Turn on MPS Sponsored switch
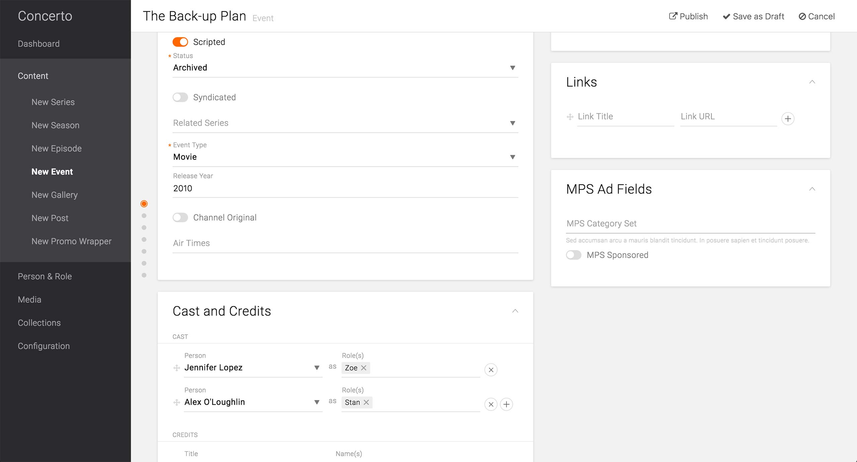Viewport: 857px width, 462px height. 573,255
